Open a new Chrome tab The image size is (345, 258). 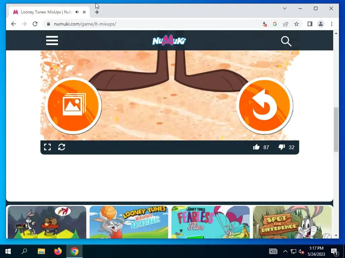point(97,12)
